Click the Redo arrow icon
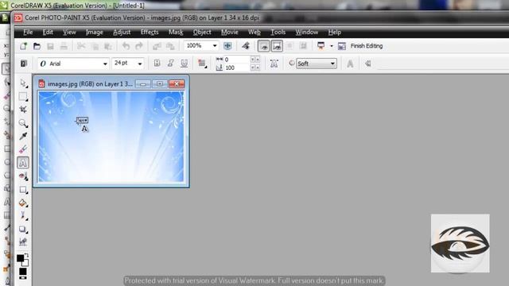This screenshot has height=286, width=509. [x=139, y=46]
